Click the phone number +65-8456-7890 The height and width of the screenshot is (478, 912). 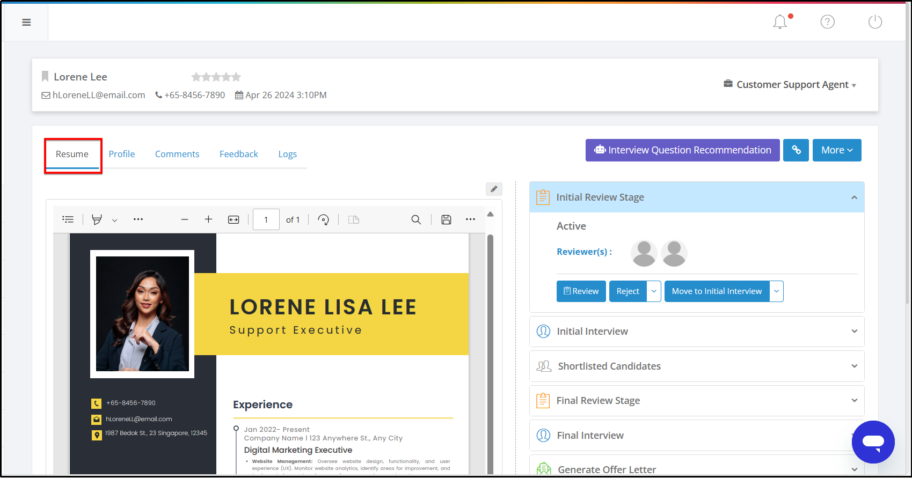point(195,95)
